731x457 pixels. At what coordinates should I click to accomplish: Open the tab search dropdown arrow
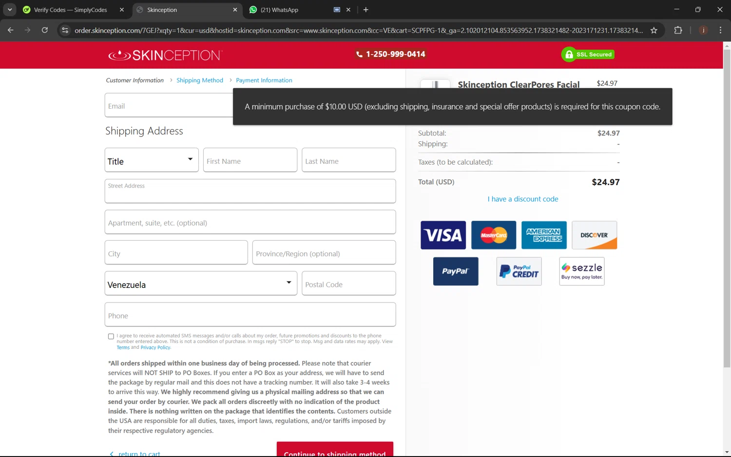(x=10, y=10)
